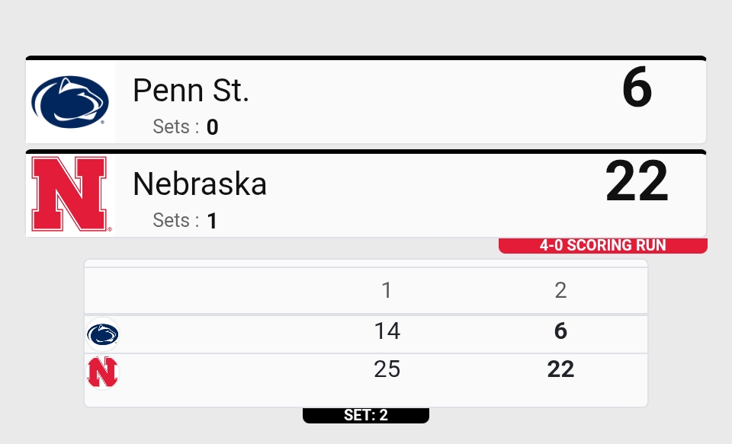Image resolution: width=732 pixels, height=444 pixels.
Task: Click the Nebraska team name
Action: (x=200, y=184)
